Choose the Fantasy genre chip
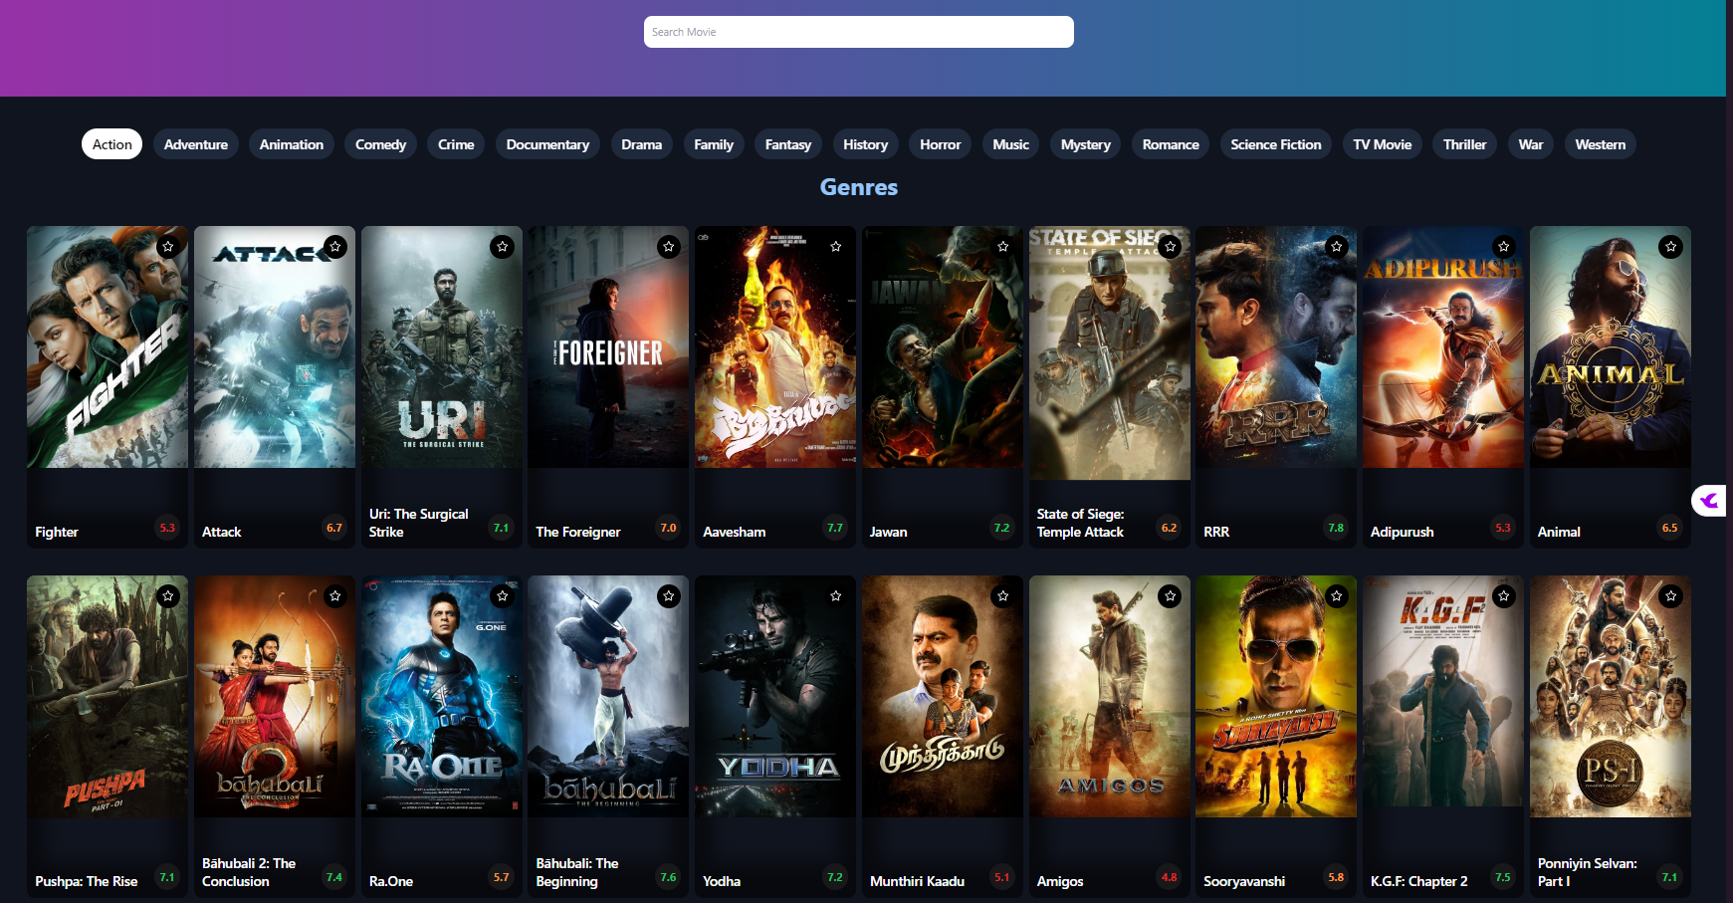 tap(788, 144)
